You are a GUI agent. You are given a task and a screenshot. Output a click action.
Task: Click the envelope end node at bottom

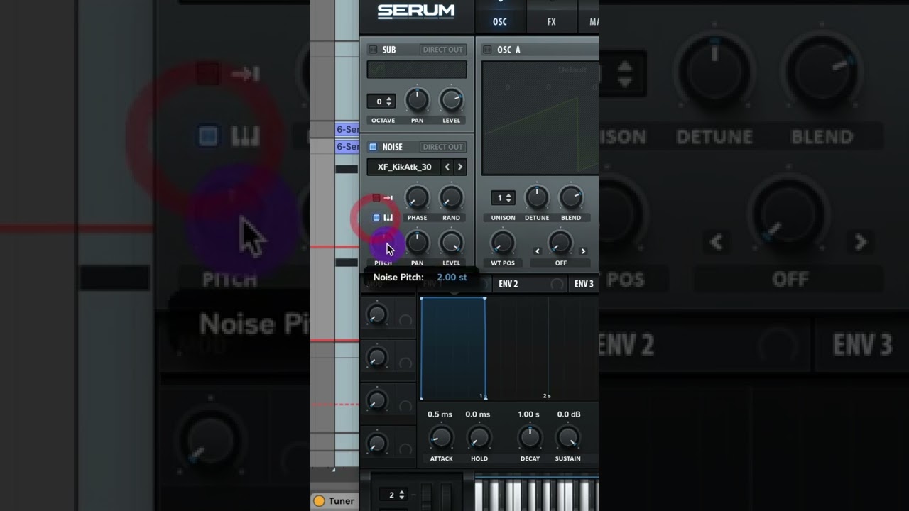pyautogui.click(x=486, y=397)
